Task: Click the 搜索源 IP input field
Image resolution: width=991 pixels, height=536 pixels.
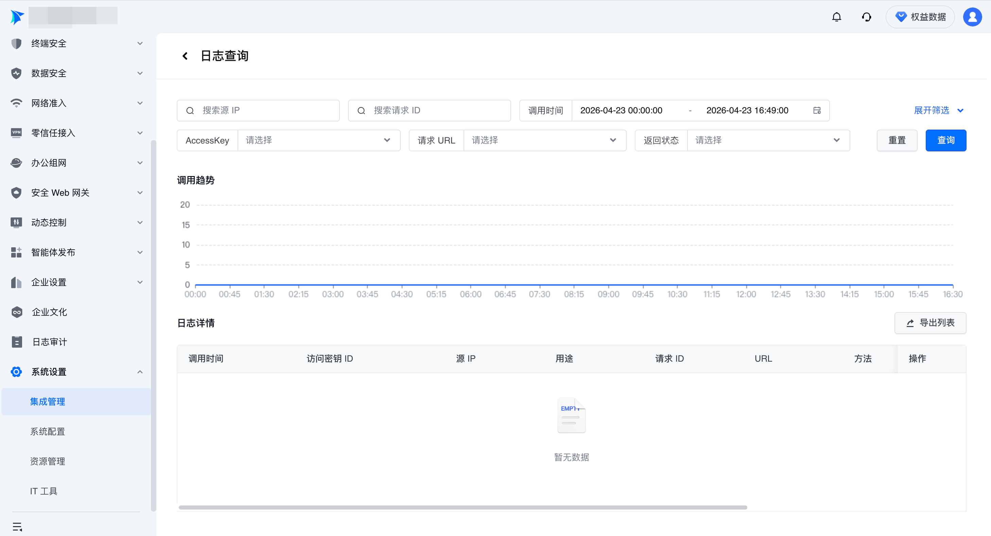Action: point(258,111)
